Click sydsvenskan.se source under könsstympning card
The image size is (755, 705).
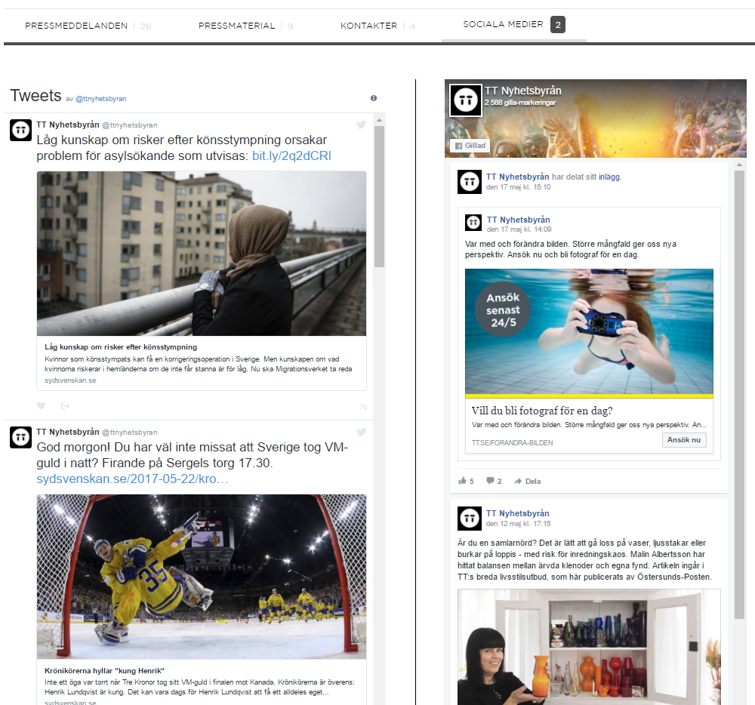click(70, 380)
